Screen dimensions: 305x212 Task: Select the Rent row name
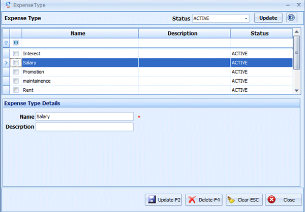click(28, 90)
